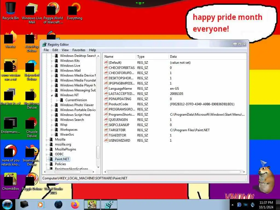This screenshot has height=210, width=280.
Task: Expand the Windows Live key
Action: [x=52, y=66]
